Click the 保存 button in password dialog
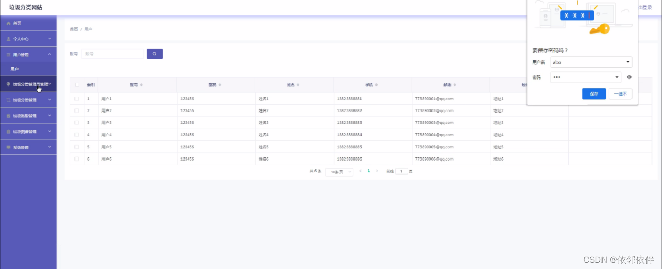Screen dimensions: 662x269 (x=594, y=94)
